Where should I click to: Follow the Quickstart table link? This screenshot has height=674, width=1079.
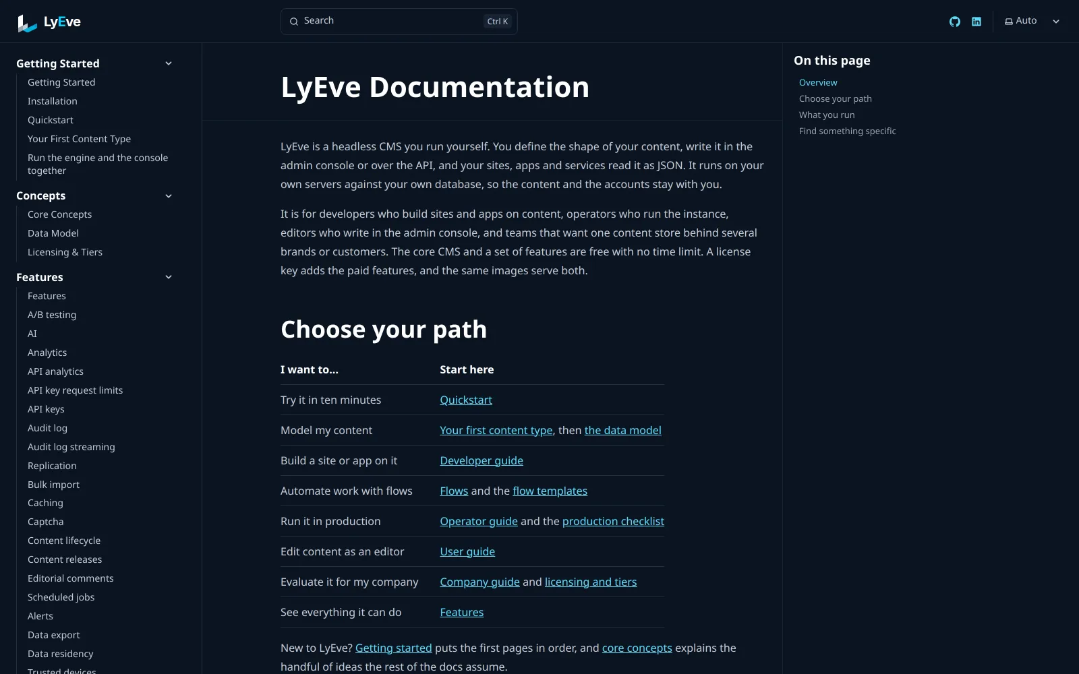(x=466, y=400)
